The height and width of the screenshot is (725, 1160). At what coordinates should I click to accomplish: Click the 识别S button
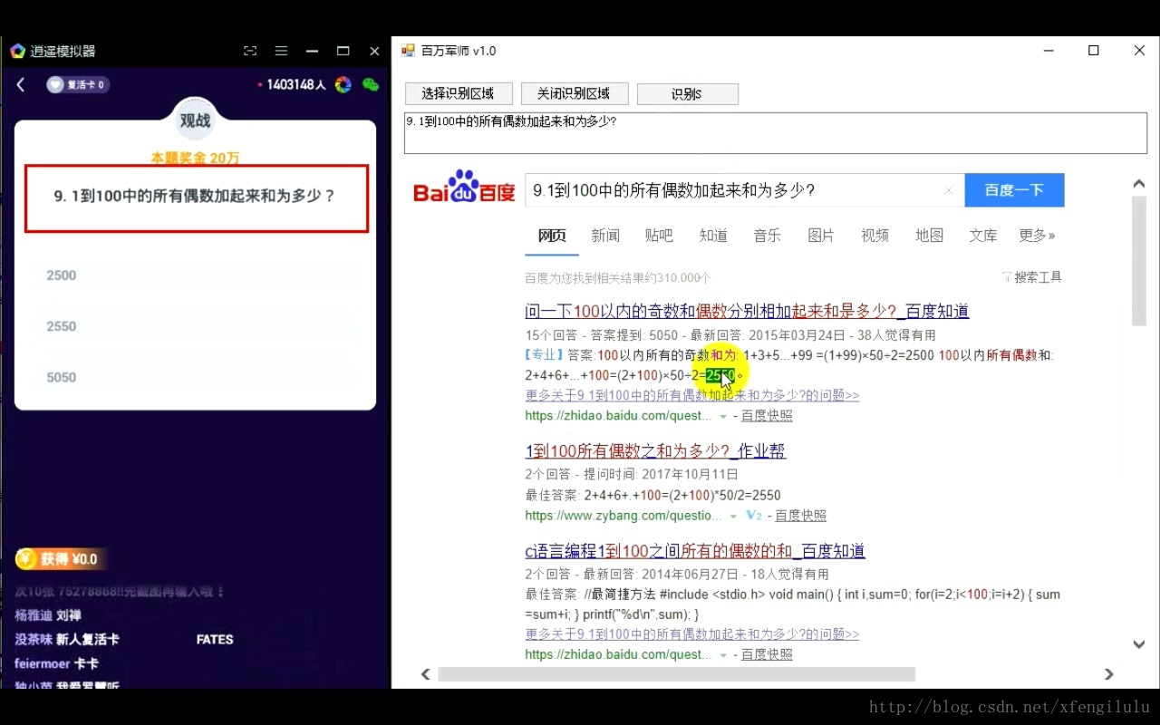coord(688,94)
